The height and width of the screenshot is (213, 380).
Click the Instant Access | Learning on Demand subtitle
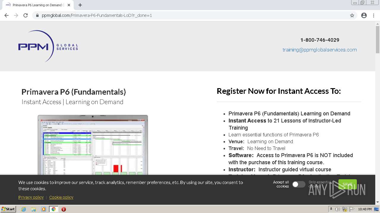72,102
